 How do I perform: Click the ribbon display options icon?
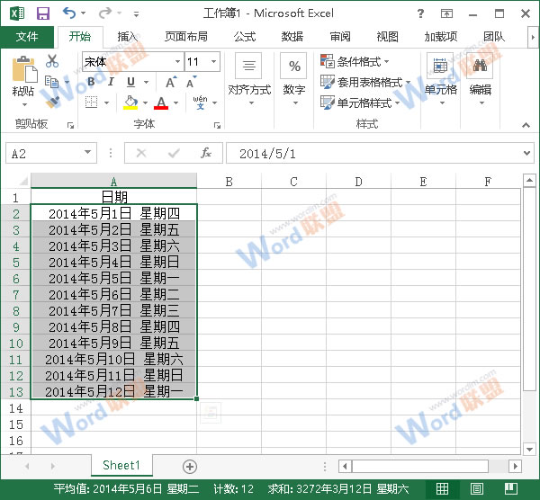(446, 13)
